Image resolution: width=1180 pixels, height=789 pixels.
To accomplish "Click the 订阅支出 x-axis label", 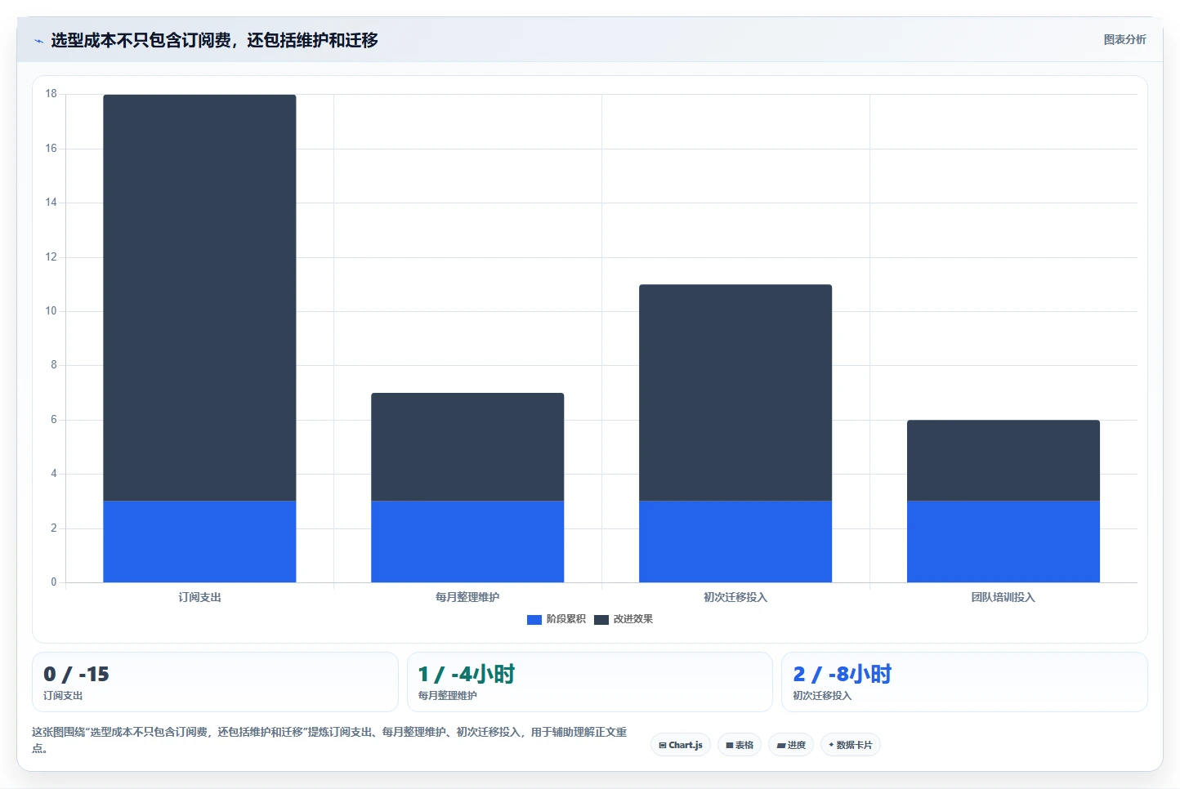I will tap(199, 597).
